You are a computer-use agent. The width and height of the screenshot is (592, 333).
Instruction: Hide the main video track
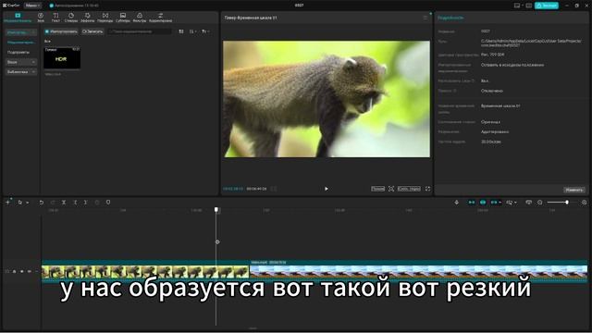pyautogui.click(x=22, y=271)
